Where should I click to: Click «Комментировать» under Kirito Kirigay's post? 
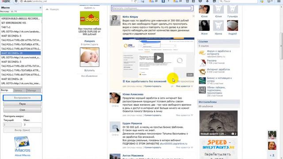(x=153, y=86)
